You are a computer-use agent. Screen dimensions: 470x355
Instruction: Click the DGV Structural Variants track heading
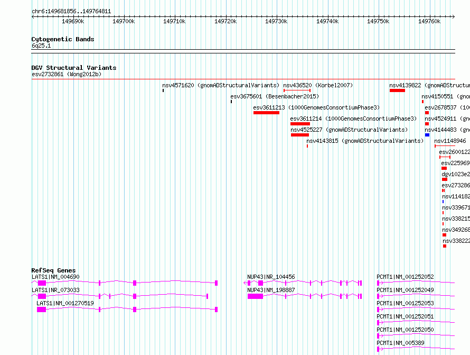(x=74, y=68)
